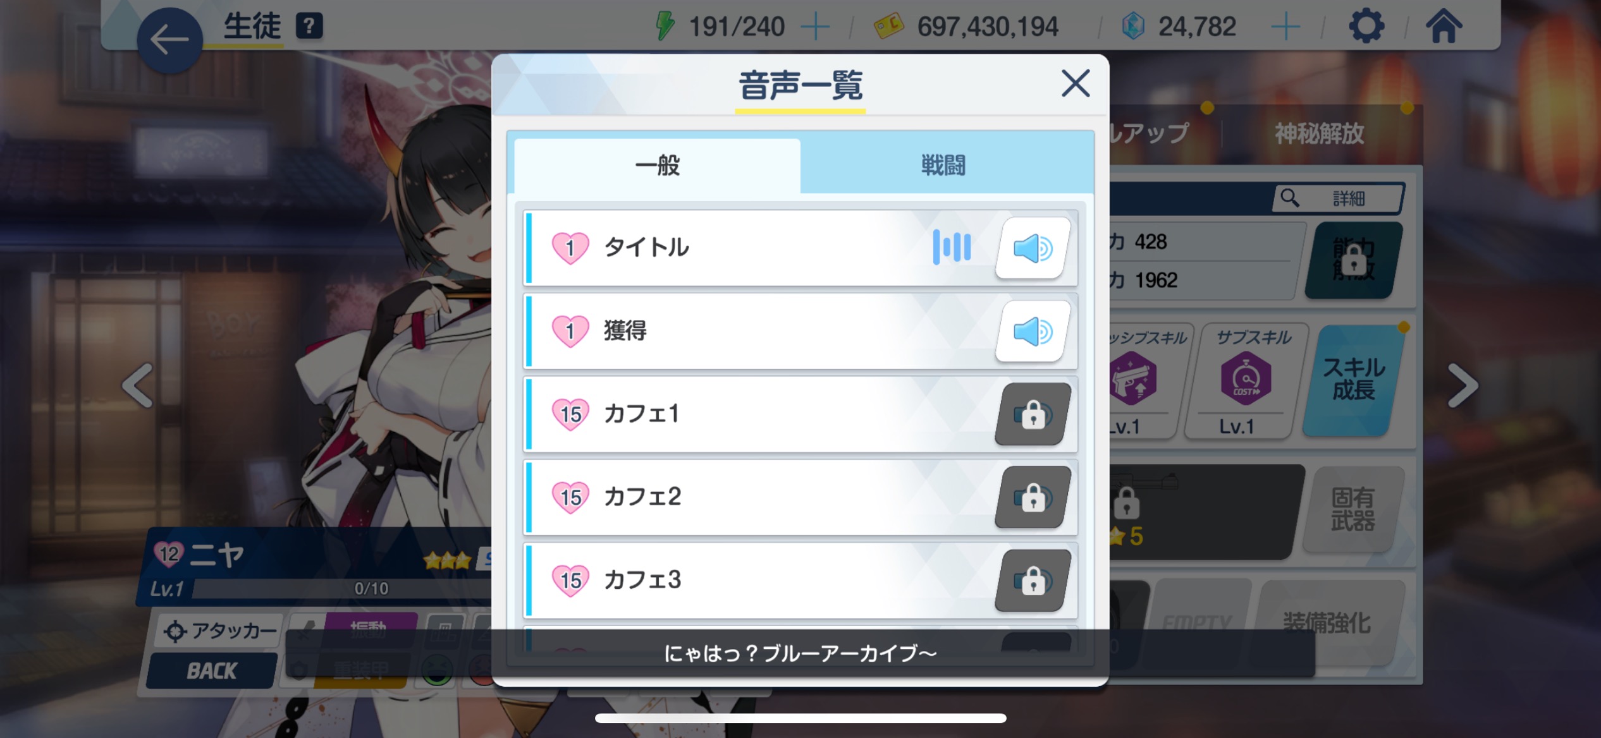
Task: Select the 一般 voice tab
Action: coord(658,166)
